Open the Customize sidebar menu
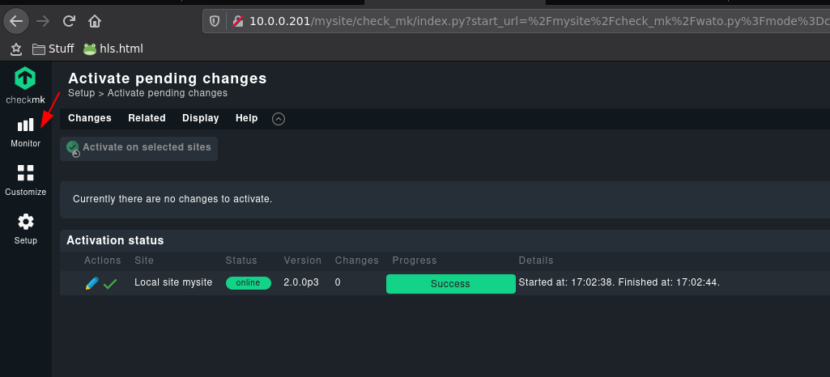The width and height of the screenshot is (830, 377). pos(25,180)
